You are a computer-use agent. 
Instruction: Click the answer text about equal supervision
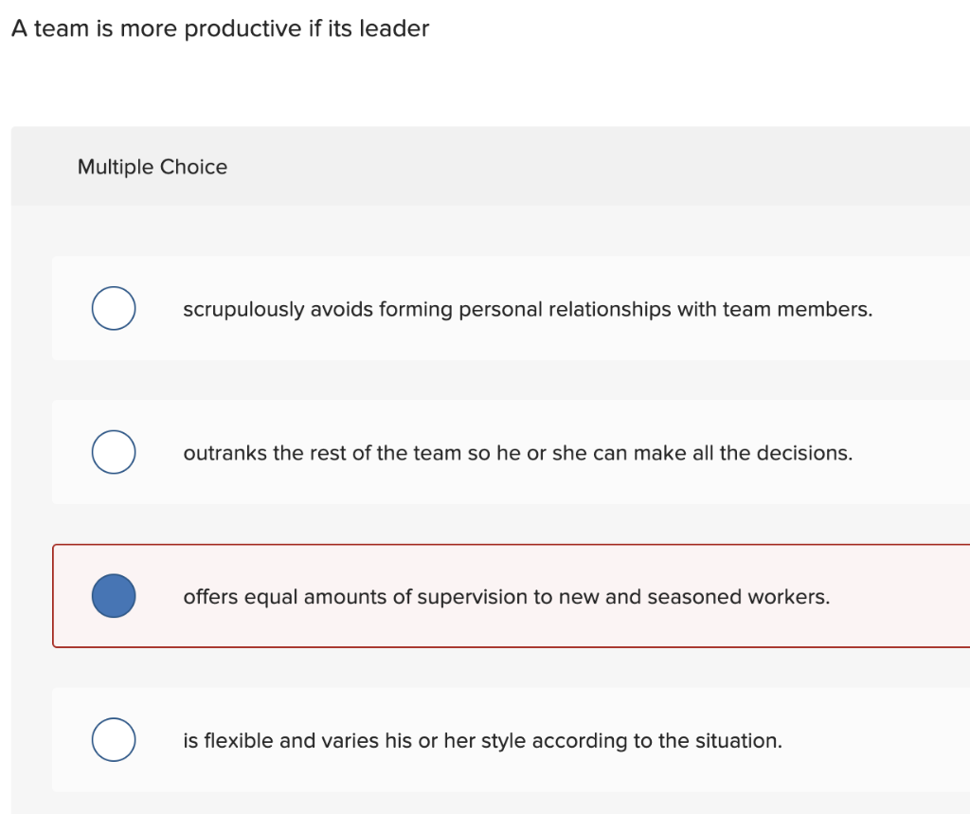(x=506, y=597)
